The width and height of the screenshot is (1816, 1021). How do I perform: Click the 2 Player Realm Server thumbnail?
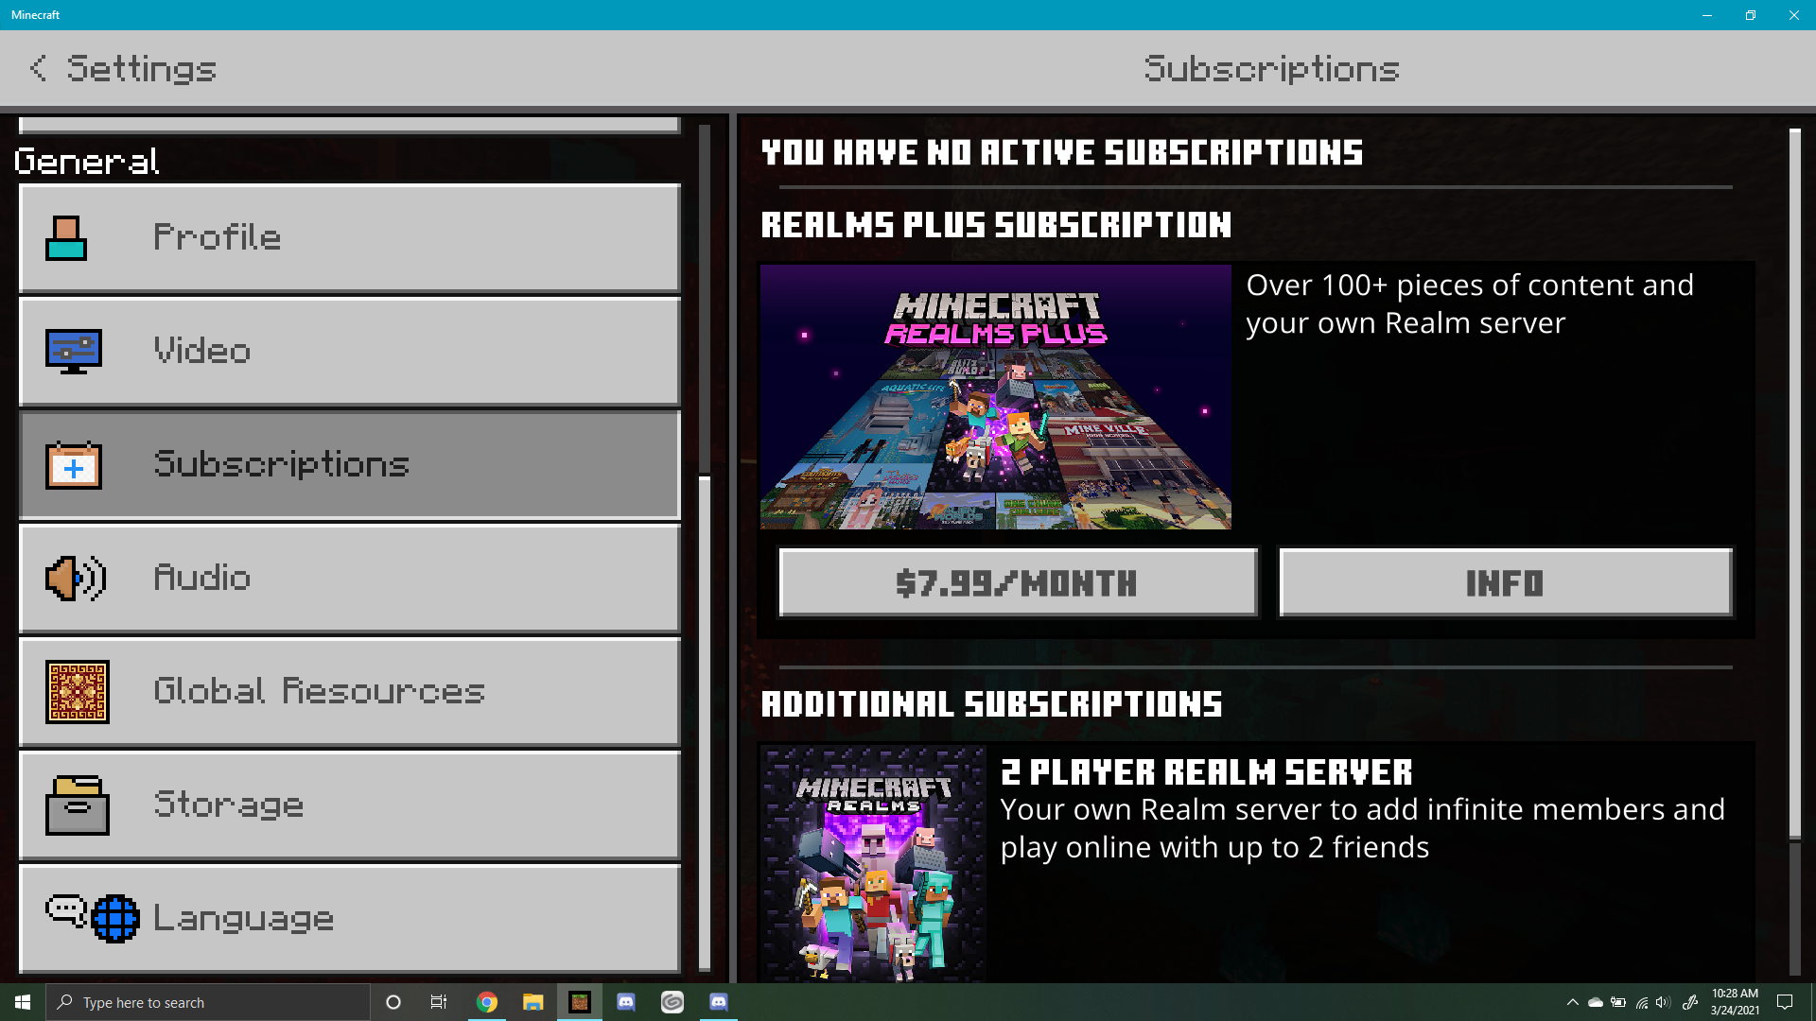pyautogui.click(x=874, y=863)
